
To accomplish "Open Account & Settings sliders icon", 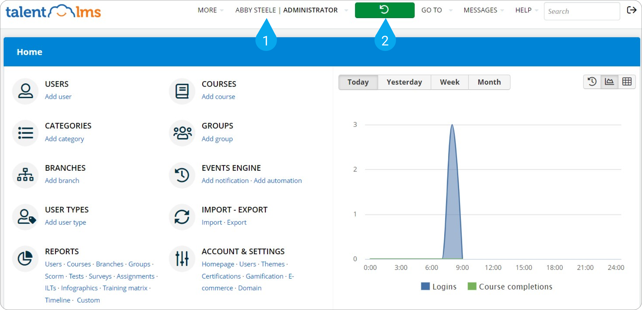I will [182, 258].
